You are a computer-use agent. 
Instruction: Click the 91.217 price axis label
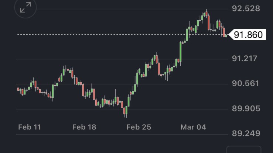[x=246, y=59]
